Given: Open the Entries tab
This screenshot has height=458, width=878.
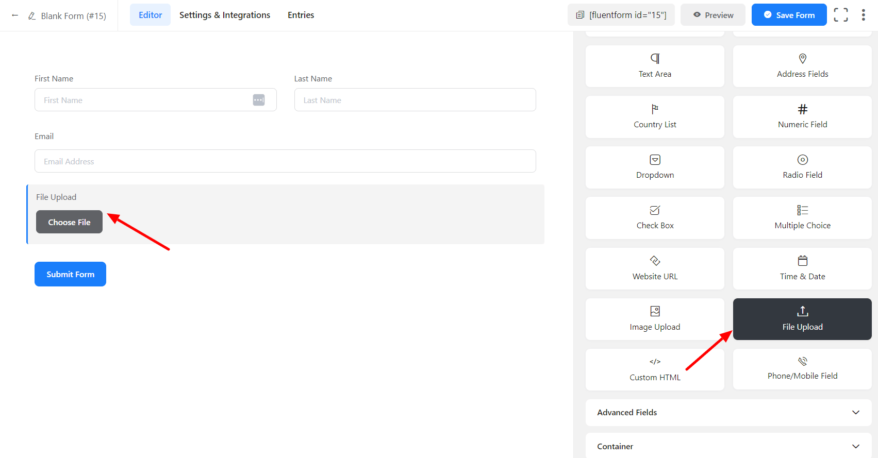Looking at the screenshot, I should (301, 15).
